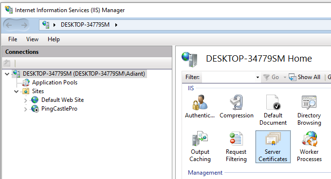Click the Go filter button
The image size is (331, 179).
click(271, 77)
